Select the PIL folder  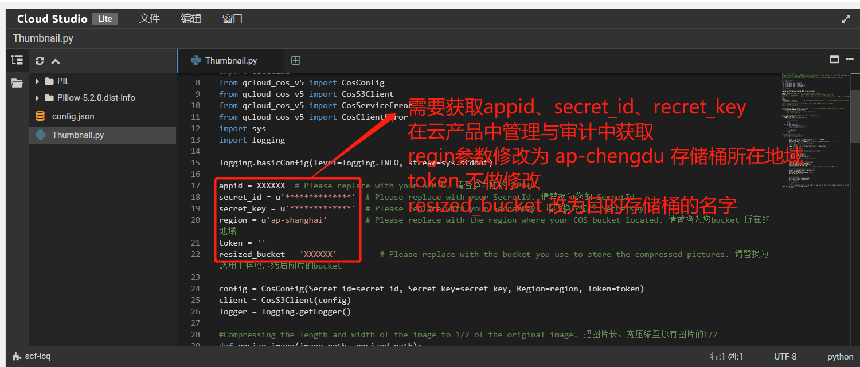tap(63, 81)
